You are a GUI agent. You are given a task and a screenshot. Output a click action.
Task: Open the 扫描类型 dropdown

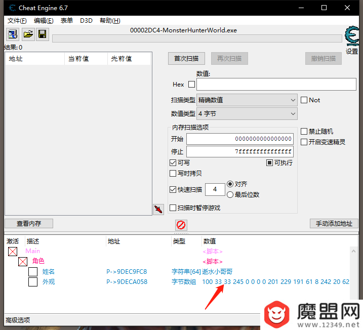[247, 100]
